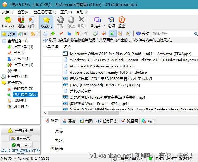The image size is (198, 162).
Task: Select 未完成 (1) in tree
Action: pos(18,59)
